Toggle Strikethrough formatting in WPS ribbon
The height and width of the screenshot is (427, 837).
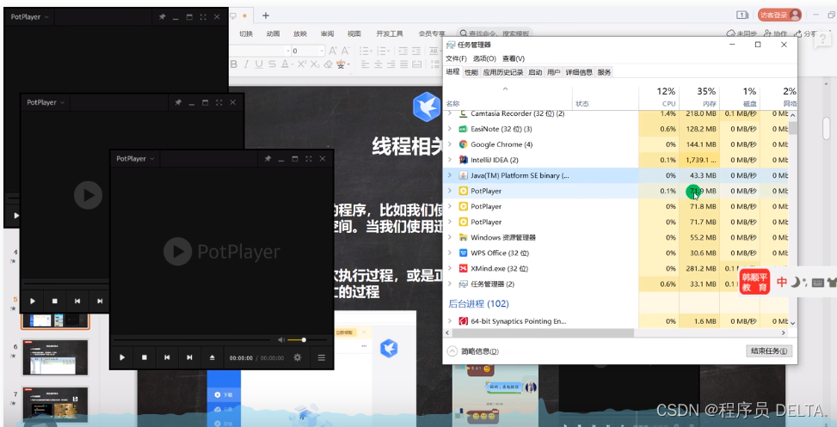point(272,64)
